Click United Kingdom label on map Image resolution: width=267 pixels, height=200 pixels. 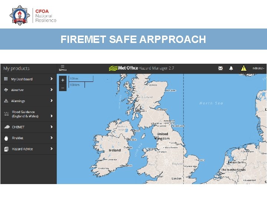coord(163,136)
